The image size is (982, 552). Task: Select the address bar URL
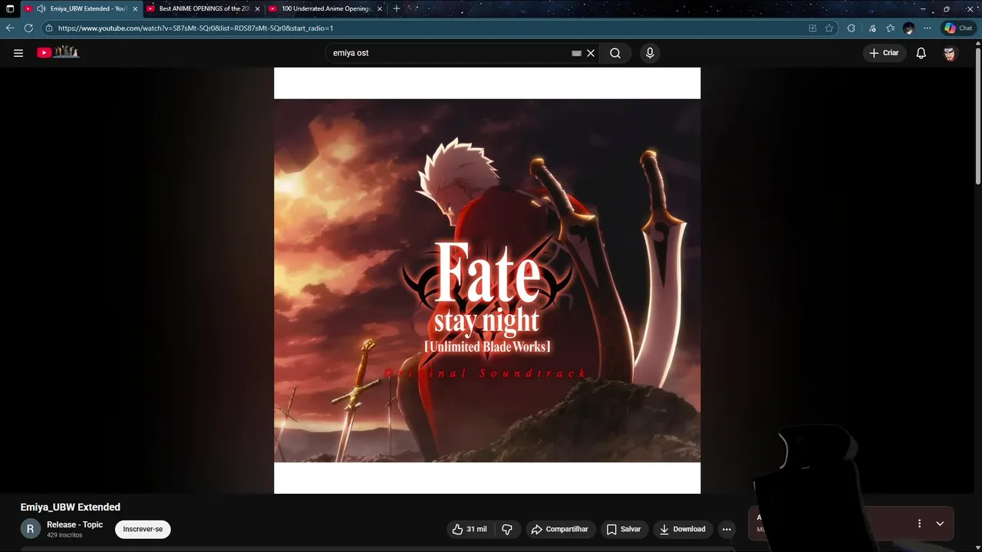(x=196, y=28)
